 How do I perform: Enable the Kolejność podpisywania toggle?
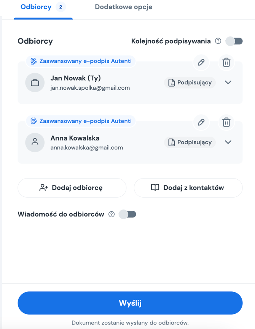point(234,41)
